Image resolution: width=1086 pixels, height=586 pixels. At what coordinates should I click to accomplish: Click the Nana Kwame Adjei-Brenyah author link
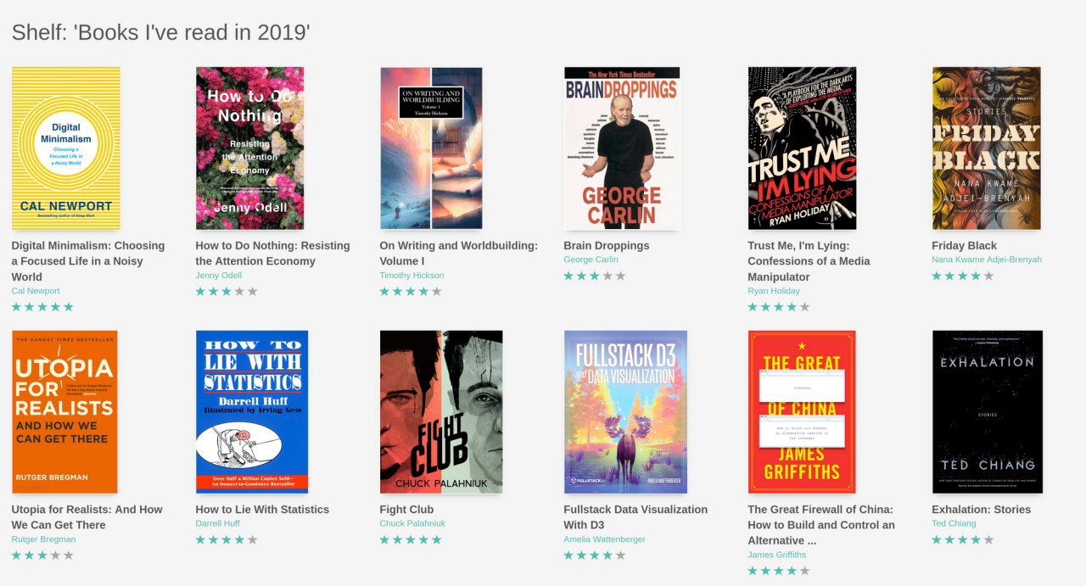pyautogui.click(x=987, y=260)
